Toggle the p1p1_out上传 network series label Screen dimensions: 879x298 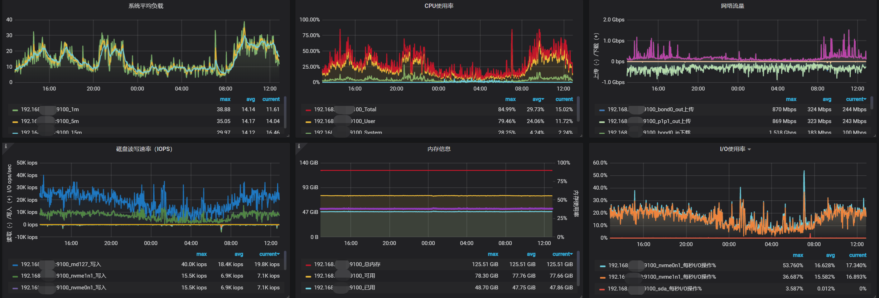coord(649,121)
